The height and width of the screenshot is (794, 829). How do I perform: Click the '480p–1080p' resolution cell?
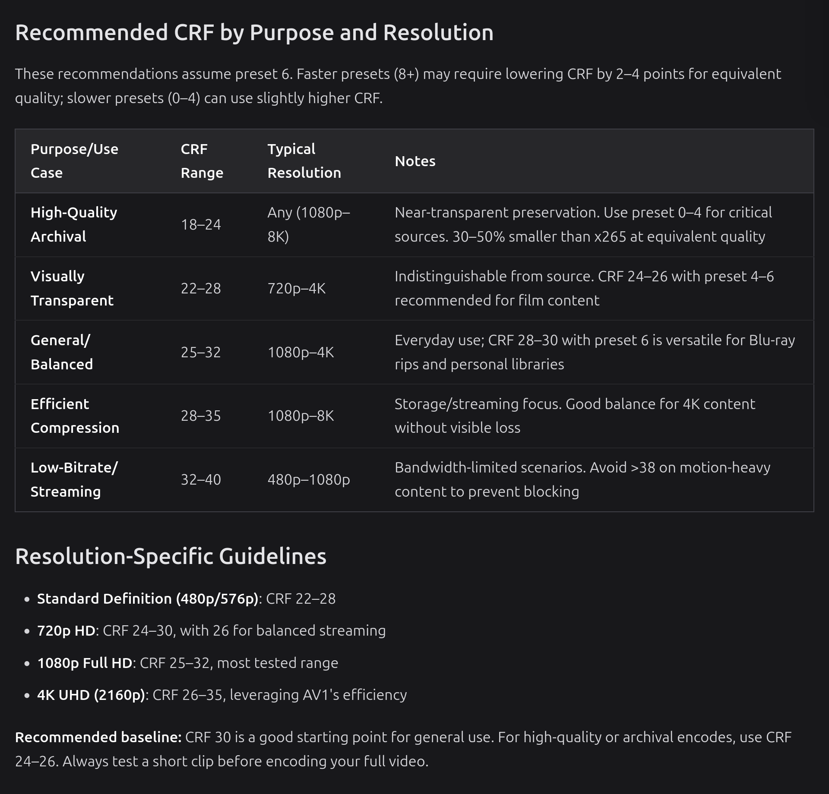(x=309, y=480)
